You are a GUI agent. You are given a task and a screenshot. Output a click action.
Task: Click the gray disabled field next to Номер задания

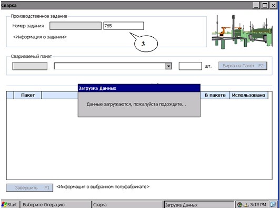tap(75, 26)
